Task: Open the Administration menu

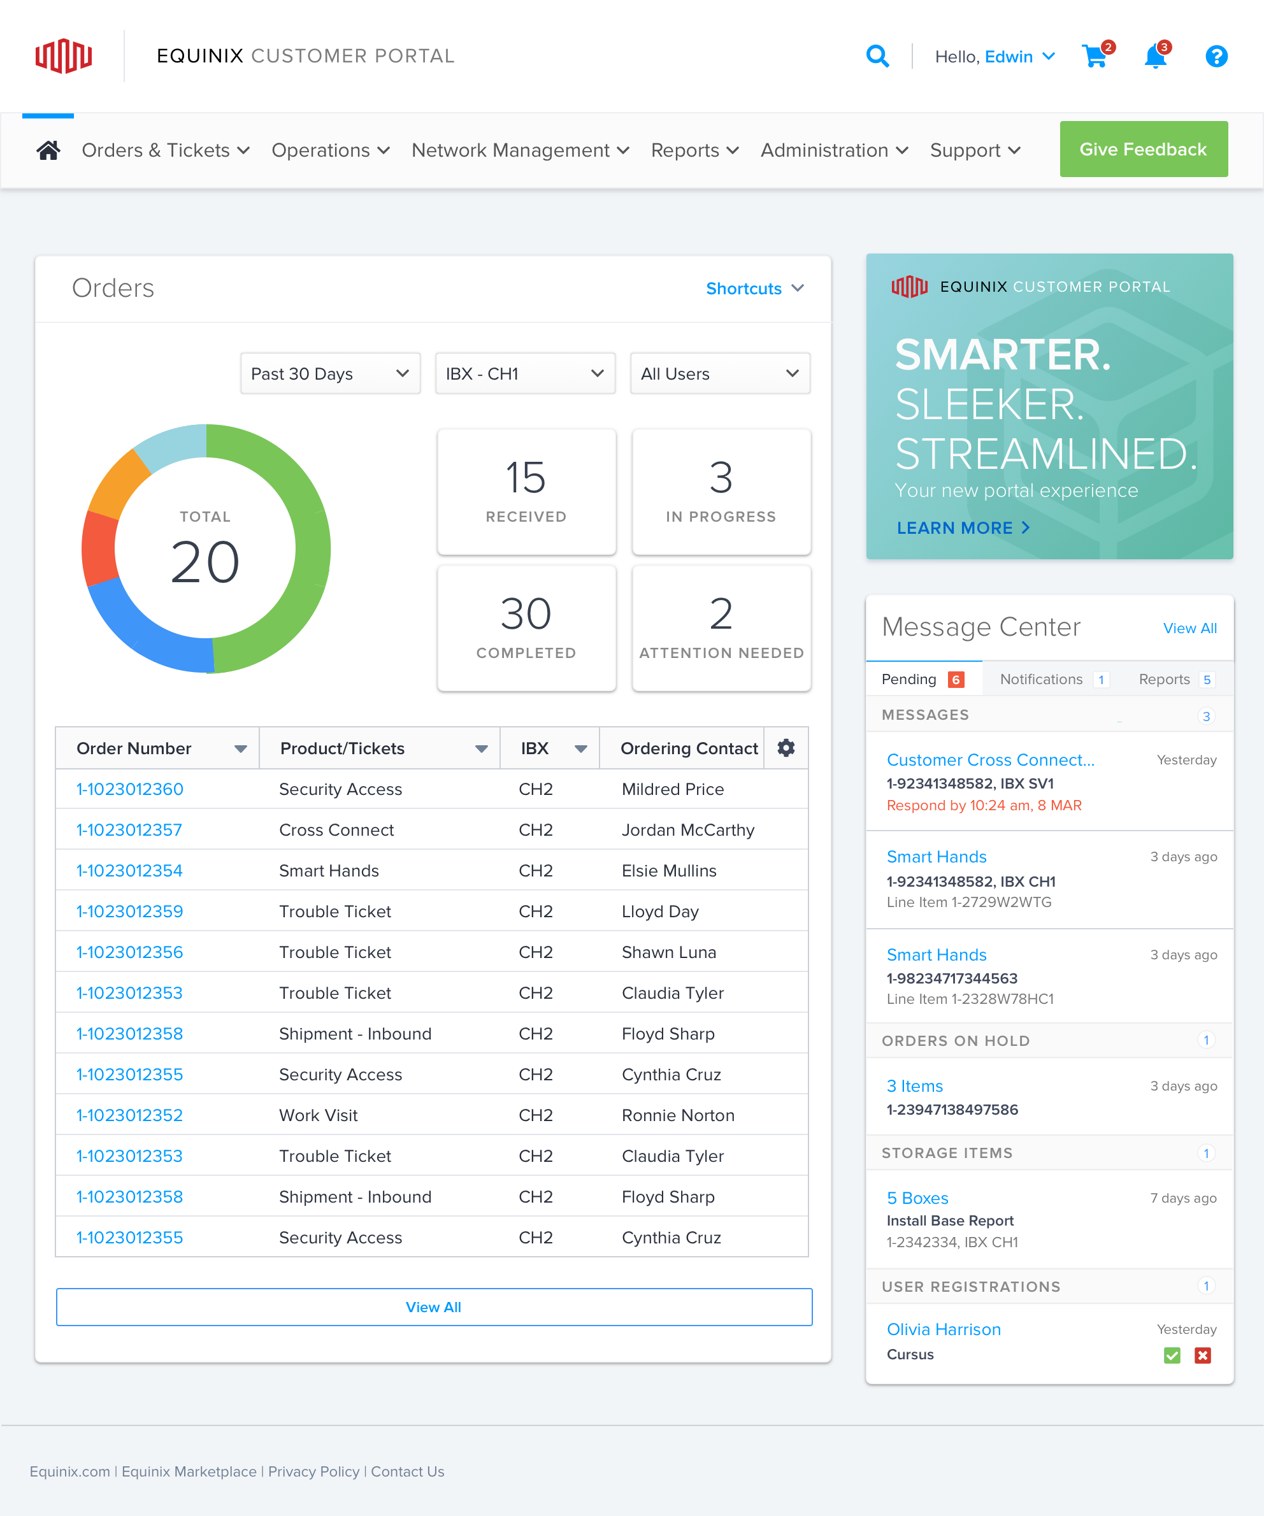Action: tap(835, 150)
